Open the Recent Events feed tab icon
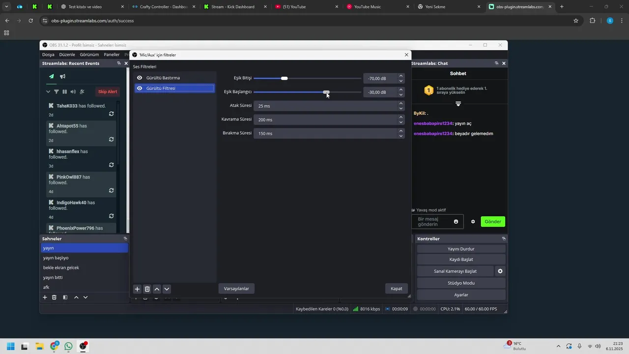The height and width of the screenshot is (354, 629). tap(52, 76)
